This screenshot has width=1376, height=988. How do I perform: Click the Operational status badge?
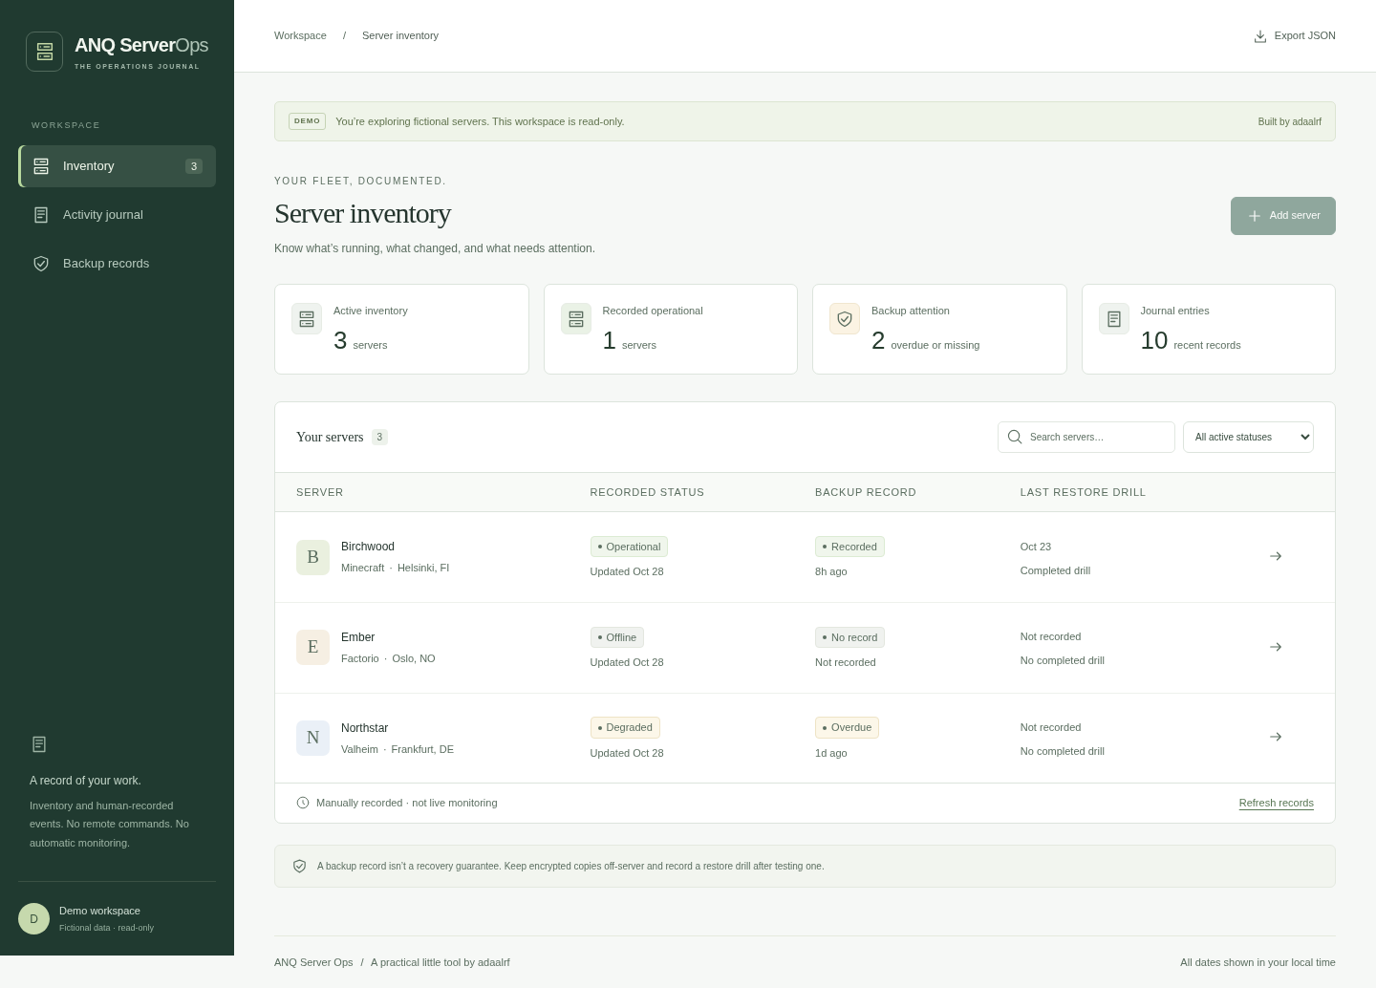[x=629, y=547]
